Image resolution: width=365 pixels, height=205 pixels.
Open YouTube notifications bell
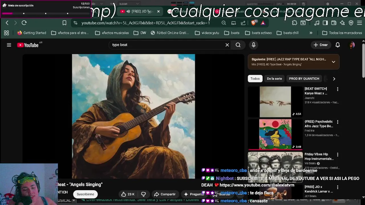338,45
